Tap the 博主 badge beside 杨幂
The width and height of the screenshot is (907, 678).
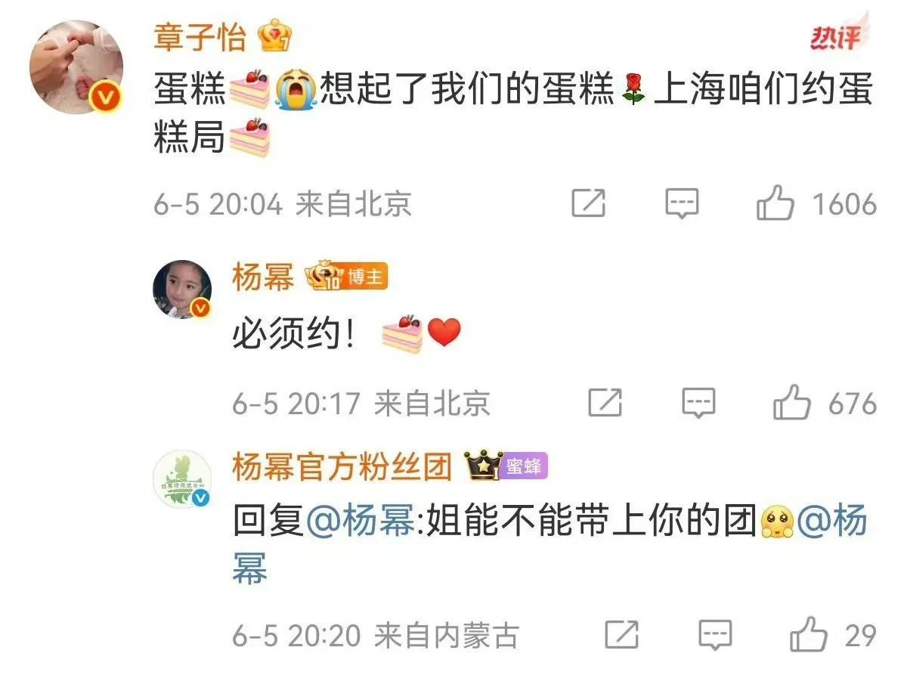coord(367,278)
